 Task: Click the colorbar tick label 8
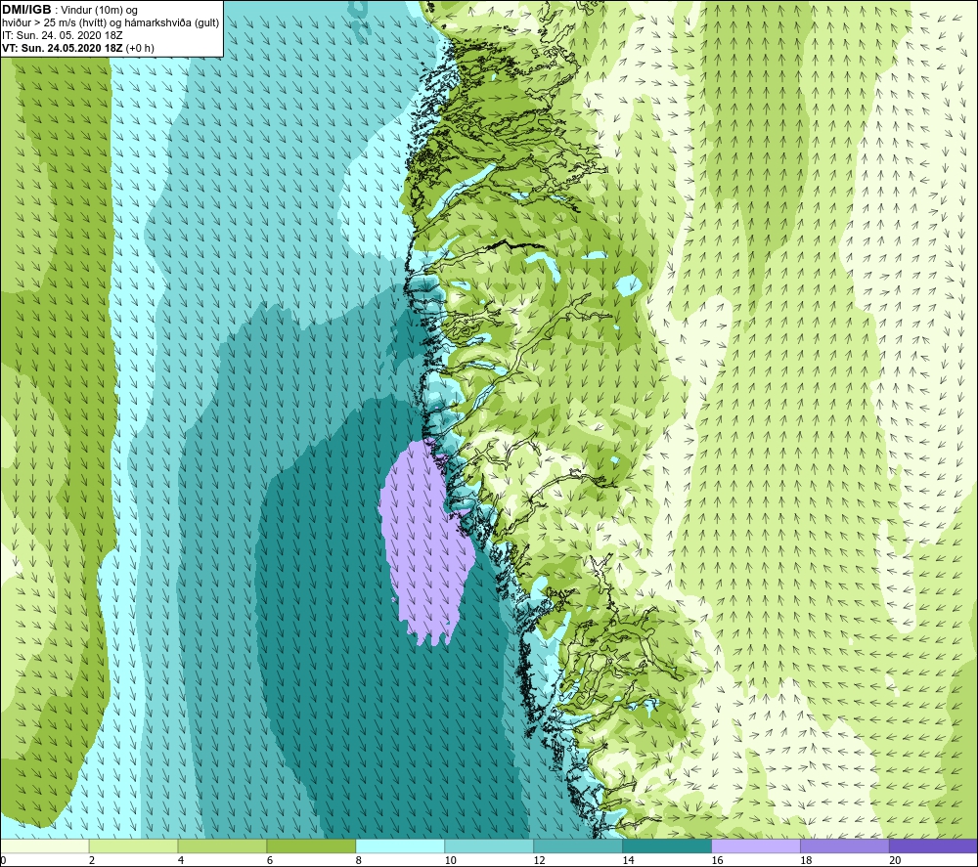pos(359,860)
